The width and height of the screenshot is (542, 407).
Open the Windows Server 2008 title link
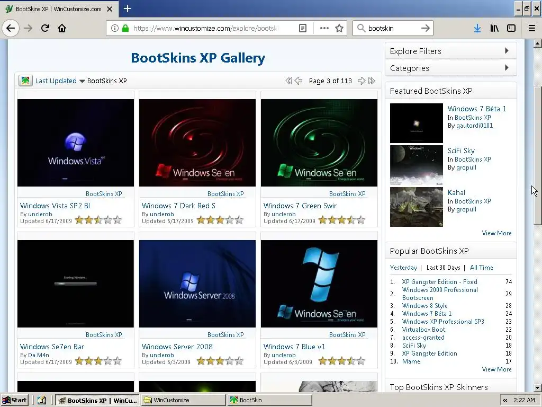[x=177, y=347]
